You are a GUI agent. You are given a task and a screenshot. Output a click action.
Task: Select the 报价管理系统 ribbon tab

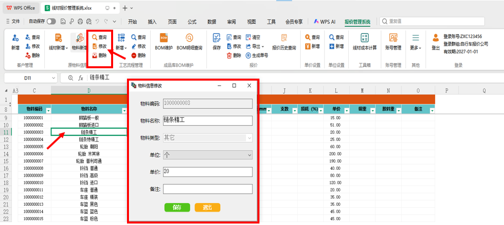(358, 22)
